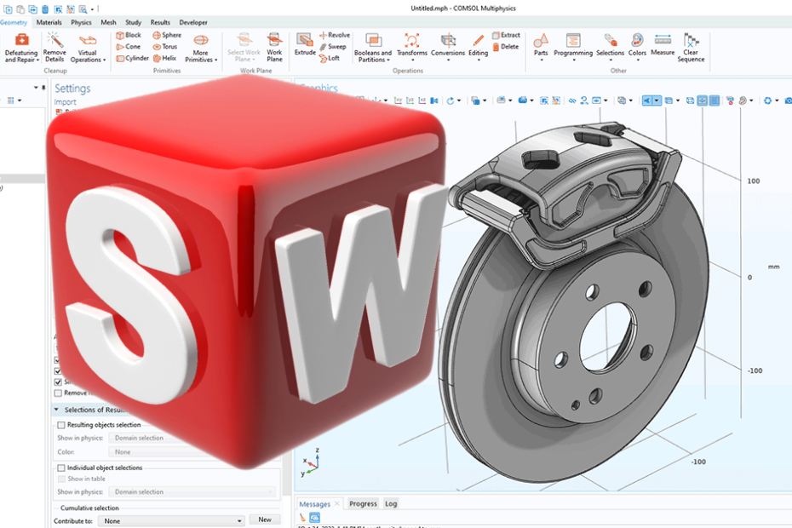Collapse the Selections of Resulting section
Screen dimensions: 792x528
pos(56,410)
